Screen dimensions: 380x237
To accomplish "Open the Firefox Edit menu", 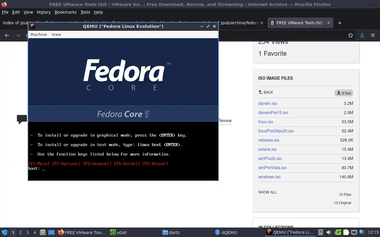I will click(x=16, y=12).
